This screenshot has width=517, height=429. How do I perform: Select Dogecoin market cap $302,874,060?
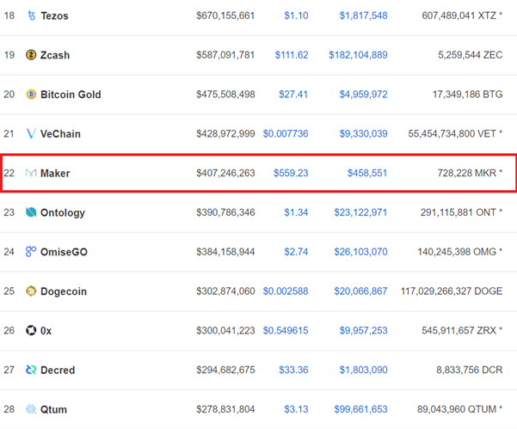[225, 291]
